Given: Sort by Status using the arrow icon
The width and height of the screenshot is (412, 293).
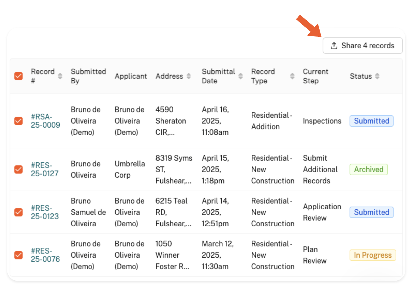Looking at the screenshot, I should point(377,76).
